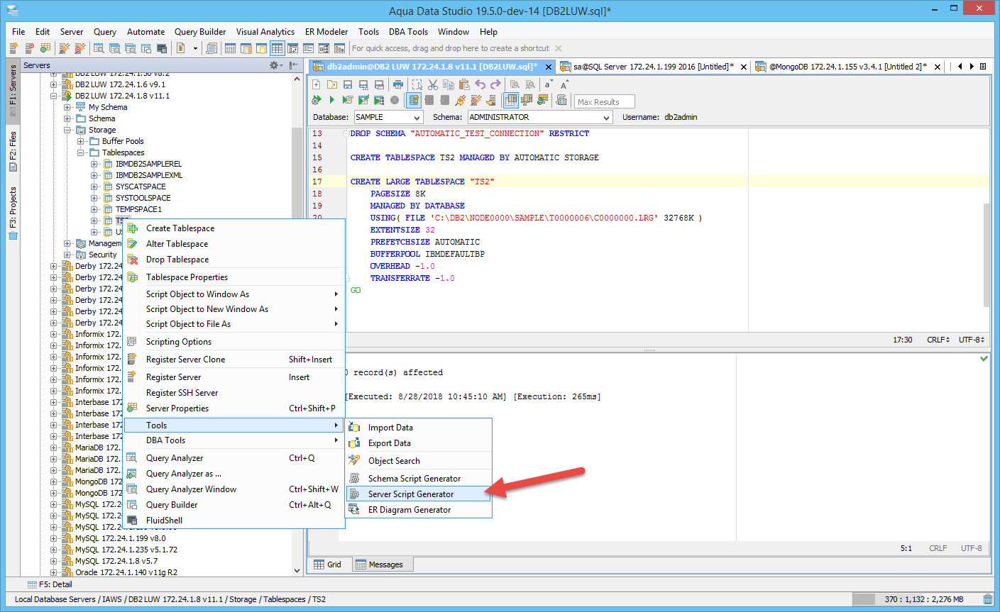The image size is (1000, 612).
Task: Click the Drop Tablespace menu icon
Action: coord(133,260)
